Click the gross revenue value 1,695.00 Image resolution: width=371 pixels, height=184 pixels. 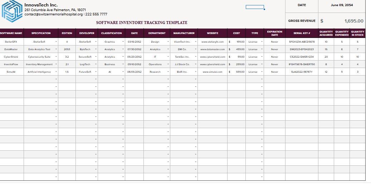click(354, 21)
